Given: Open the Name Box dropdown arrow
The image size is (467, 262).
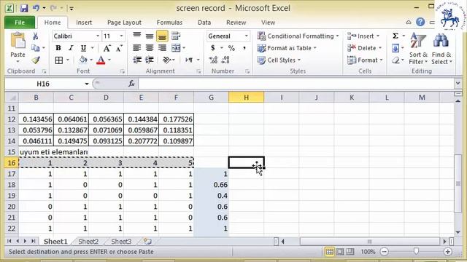Looking at the screenshot, I should (x=86, y=84).
